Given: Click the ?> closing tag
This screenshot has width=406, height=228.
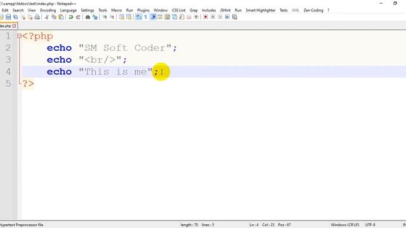Looking at the screenshot, I should pos(28,84).
